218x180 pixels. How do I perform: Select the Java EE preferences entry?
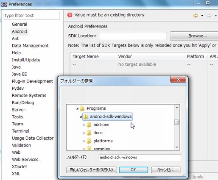[x=20, y=74]
